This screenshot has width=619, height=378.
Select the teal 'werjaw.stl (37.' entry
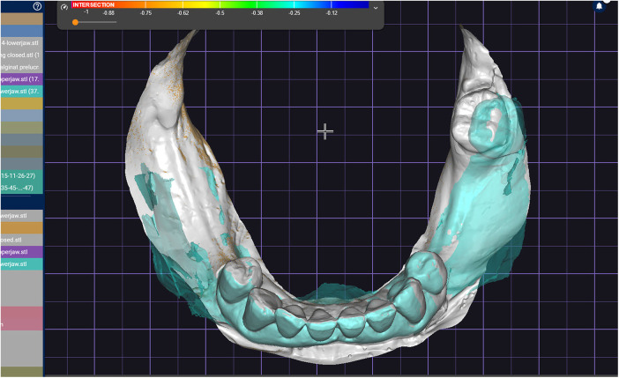22,91
